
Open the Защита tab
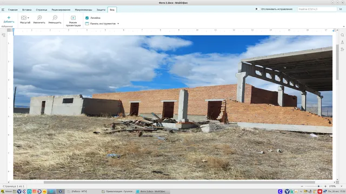click(101, 10)
